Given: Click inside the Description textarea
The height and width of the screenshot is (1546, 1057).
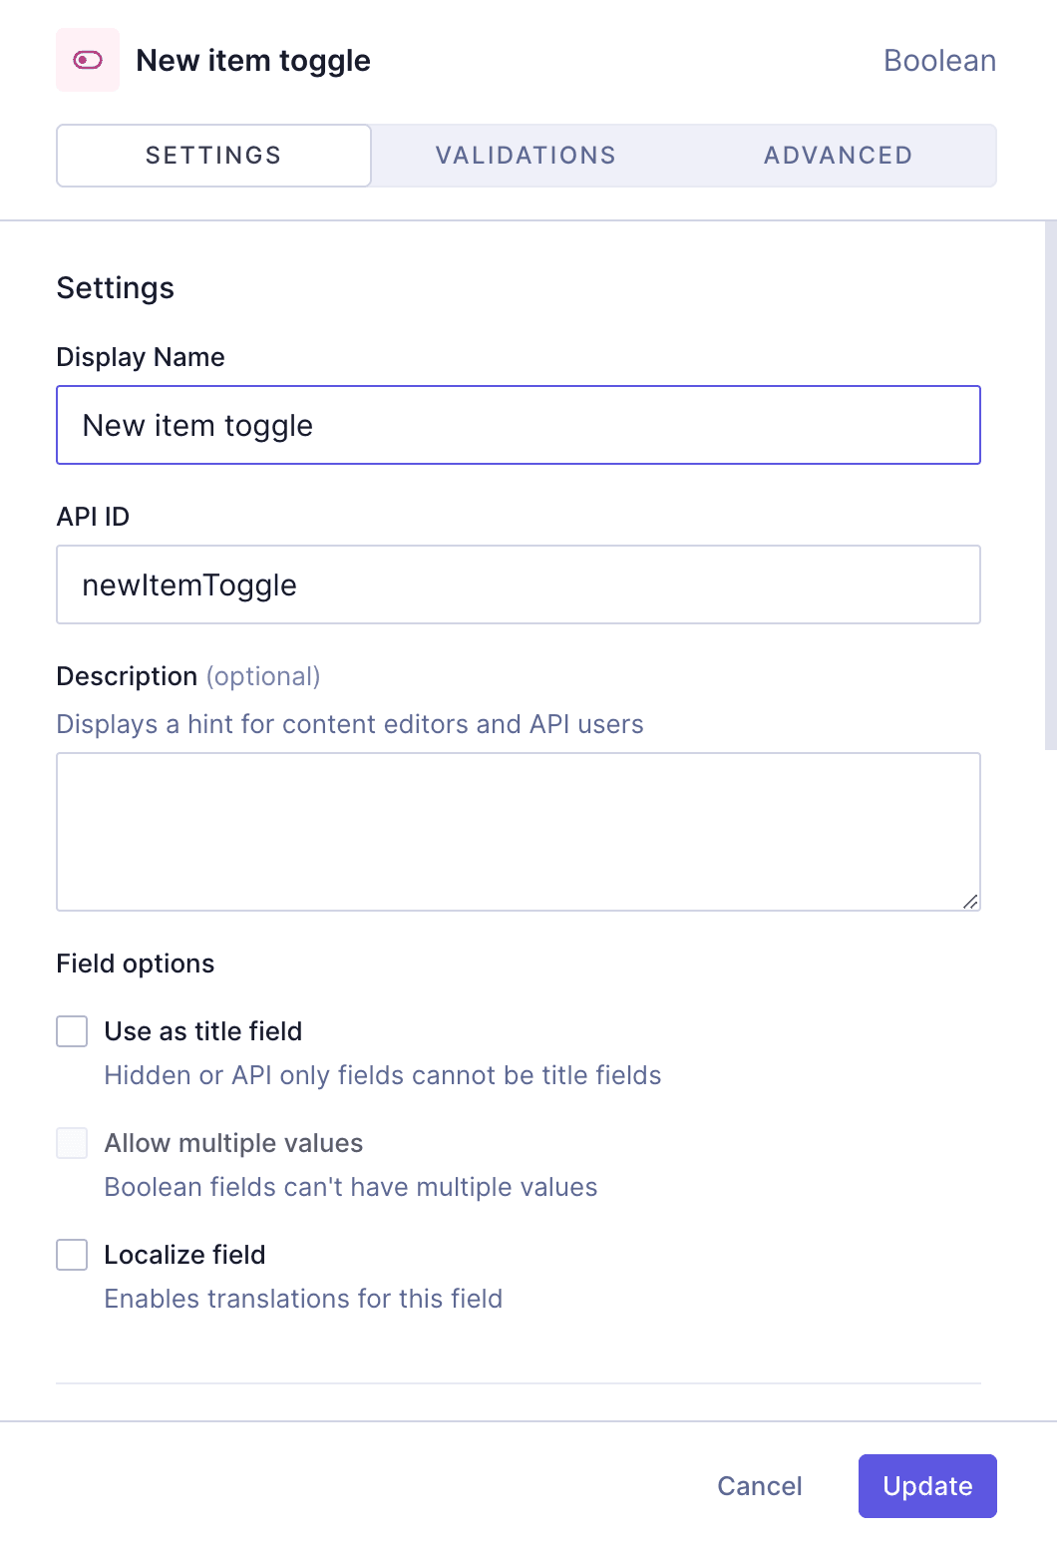Looking at the screenshot, I should click(x=519, y=831).
